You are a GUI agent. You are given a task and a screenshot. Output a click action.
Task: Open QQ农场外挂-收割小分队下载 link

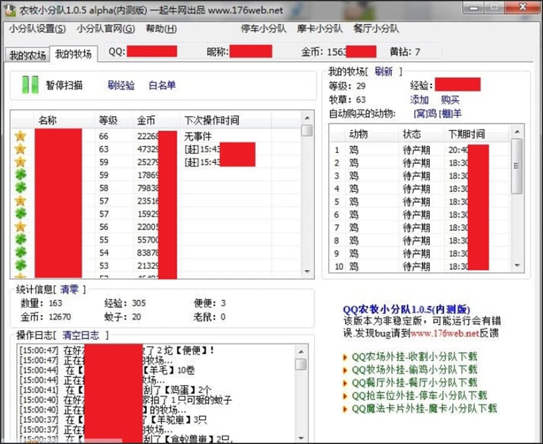414,356
